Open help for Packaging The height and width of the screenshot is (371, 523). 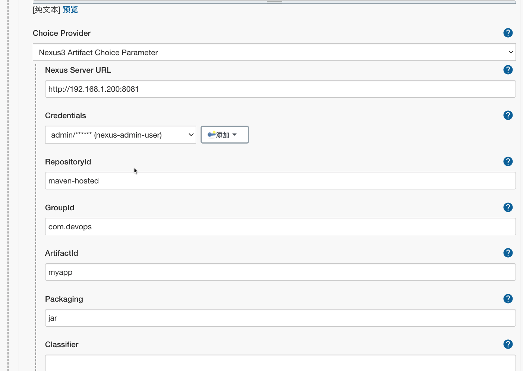508,299
